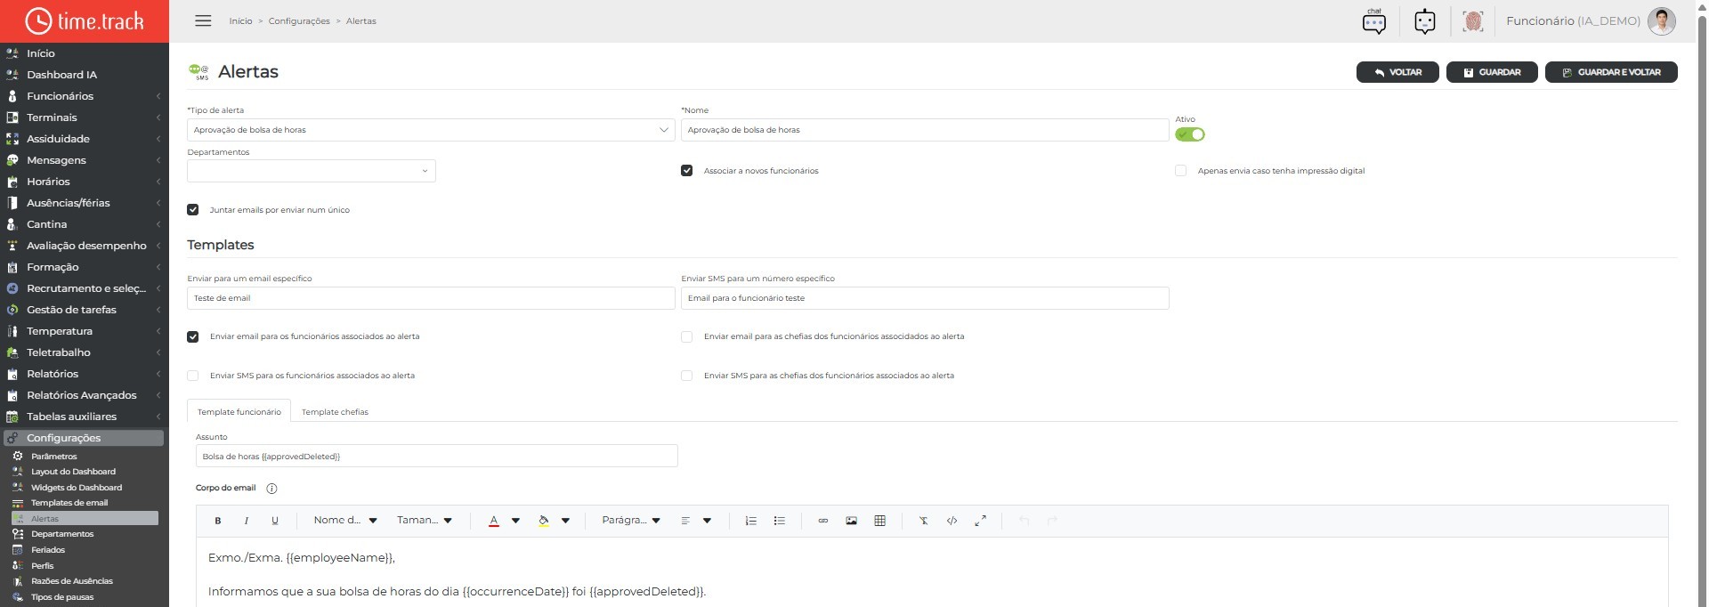The width and height of the screenshot is (1709, 607).
Task: Click the Enviar para um email específico field
Action: coord(431,298)
